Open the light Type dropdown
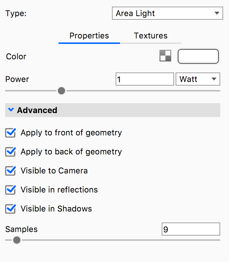Viewport: 229px width, 262px height. click(167, 14)
